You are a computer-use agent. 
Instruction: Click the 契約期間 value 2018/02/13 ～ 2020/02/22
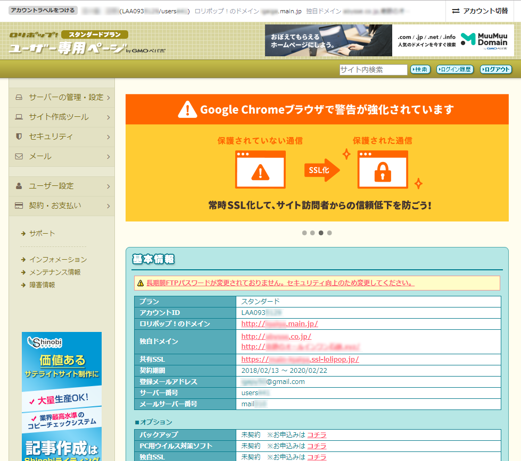pos(284,371)
